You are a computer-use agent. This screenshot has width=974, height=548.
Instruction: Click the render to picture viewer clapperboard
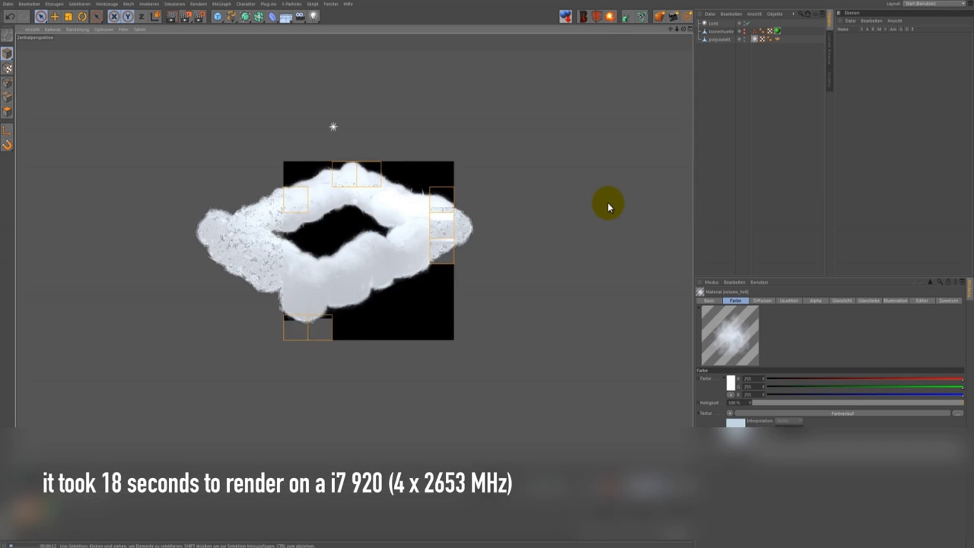[185, 17]
